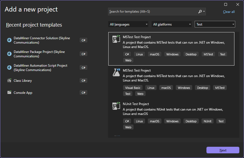Click the C# MSTest Test Project flask icon
Image resolution: width=244 pixels, height=158 pixels.
(x=116, y=39)
